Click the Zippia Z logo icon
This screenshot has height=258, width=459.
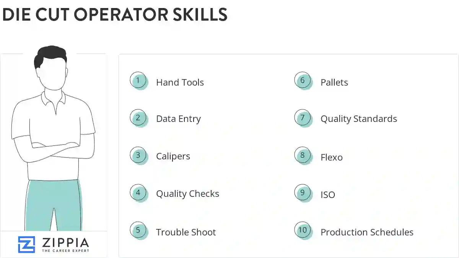pyautogui.click(x=26, y=244)
